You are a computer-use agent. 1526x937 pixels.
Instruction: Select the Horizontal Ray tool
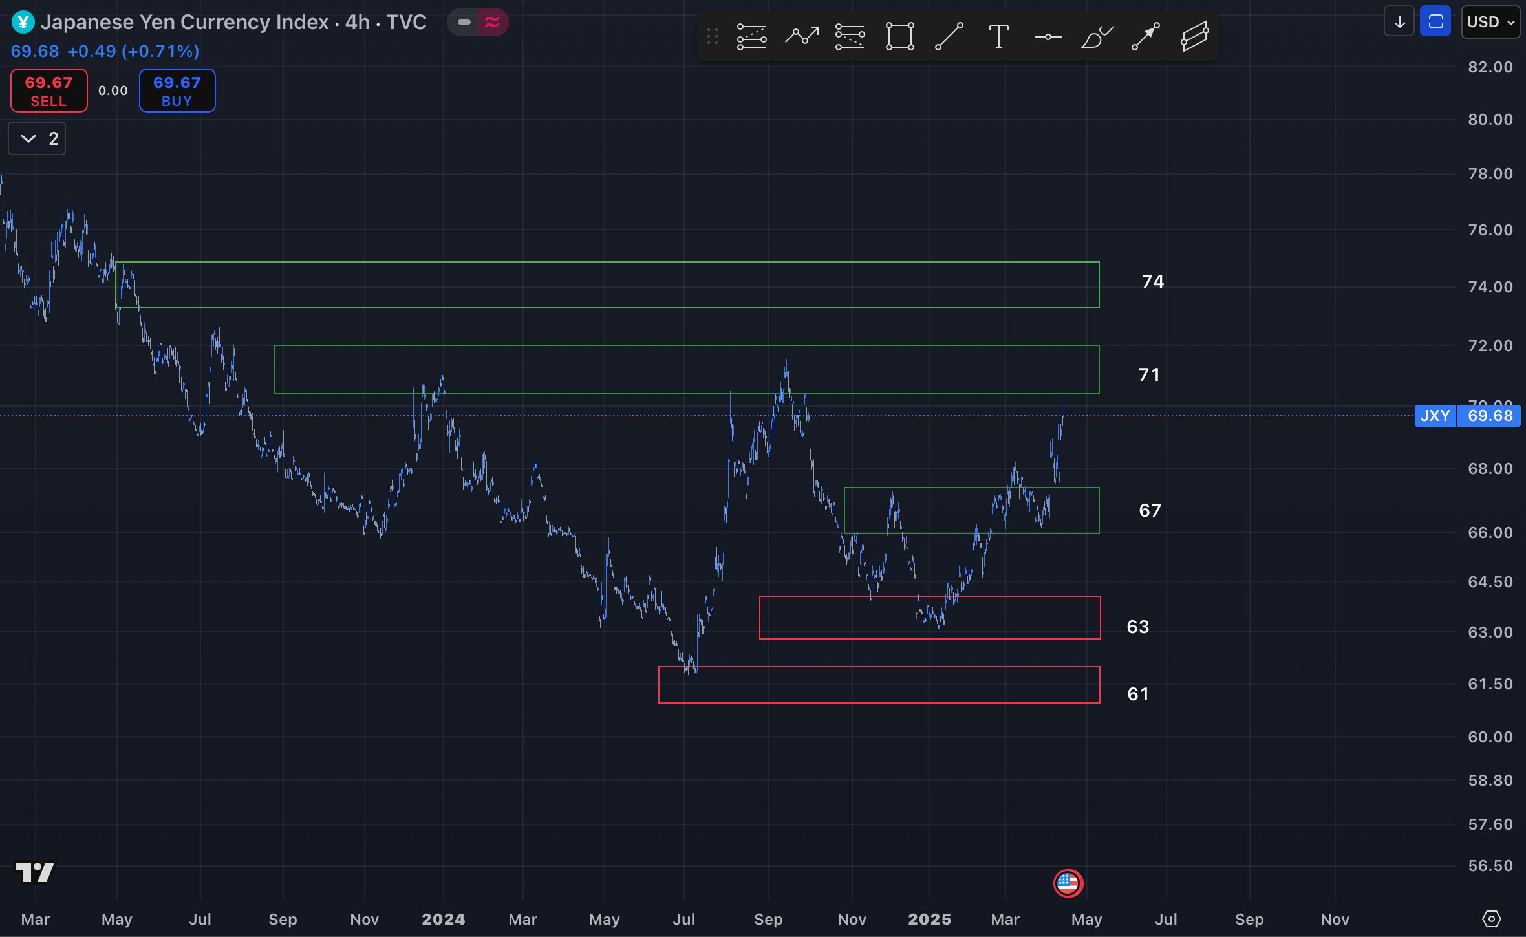pyautogui.click(x=1048, y=36)
